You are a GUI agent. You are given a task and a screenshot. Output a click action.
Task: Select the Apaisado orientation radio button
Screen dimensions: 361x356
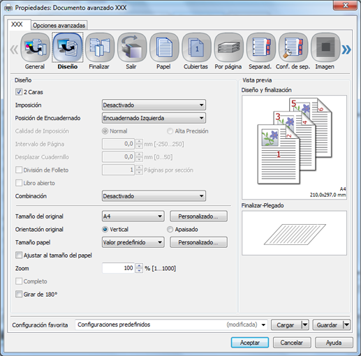click(170, 230)
